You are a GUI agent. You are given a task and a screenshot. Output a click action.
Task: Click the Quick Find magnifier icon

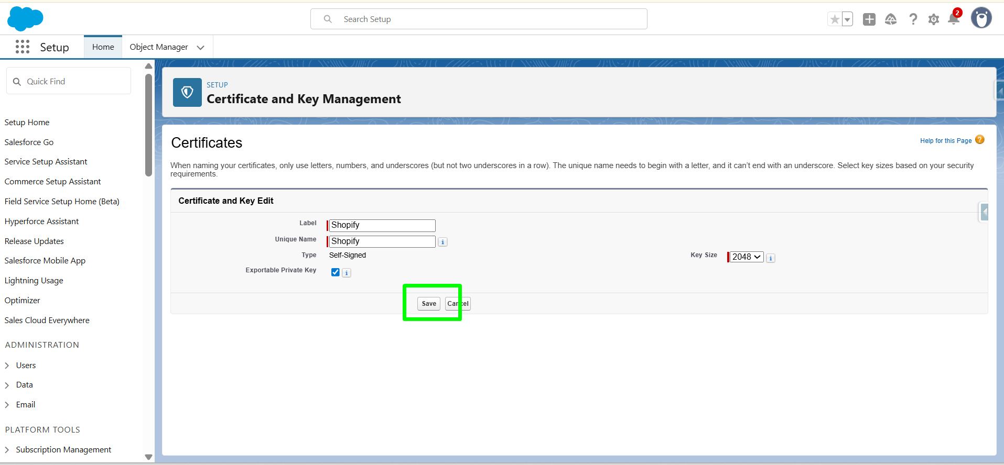[x=17, y=82]
